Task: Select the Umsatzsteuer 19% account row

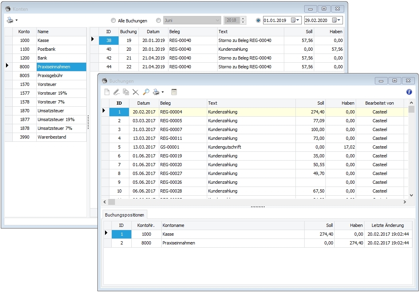Action: pyautogui.click(x=56, y=119)
